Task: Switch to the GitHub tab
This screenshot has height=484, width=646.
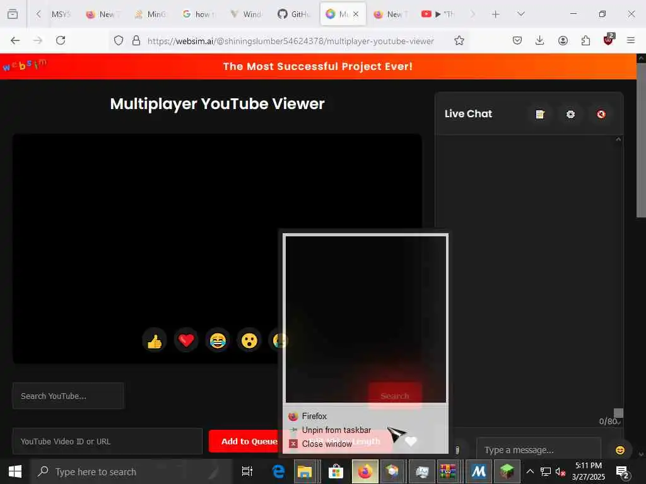Action: 294,14
